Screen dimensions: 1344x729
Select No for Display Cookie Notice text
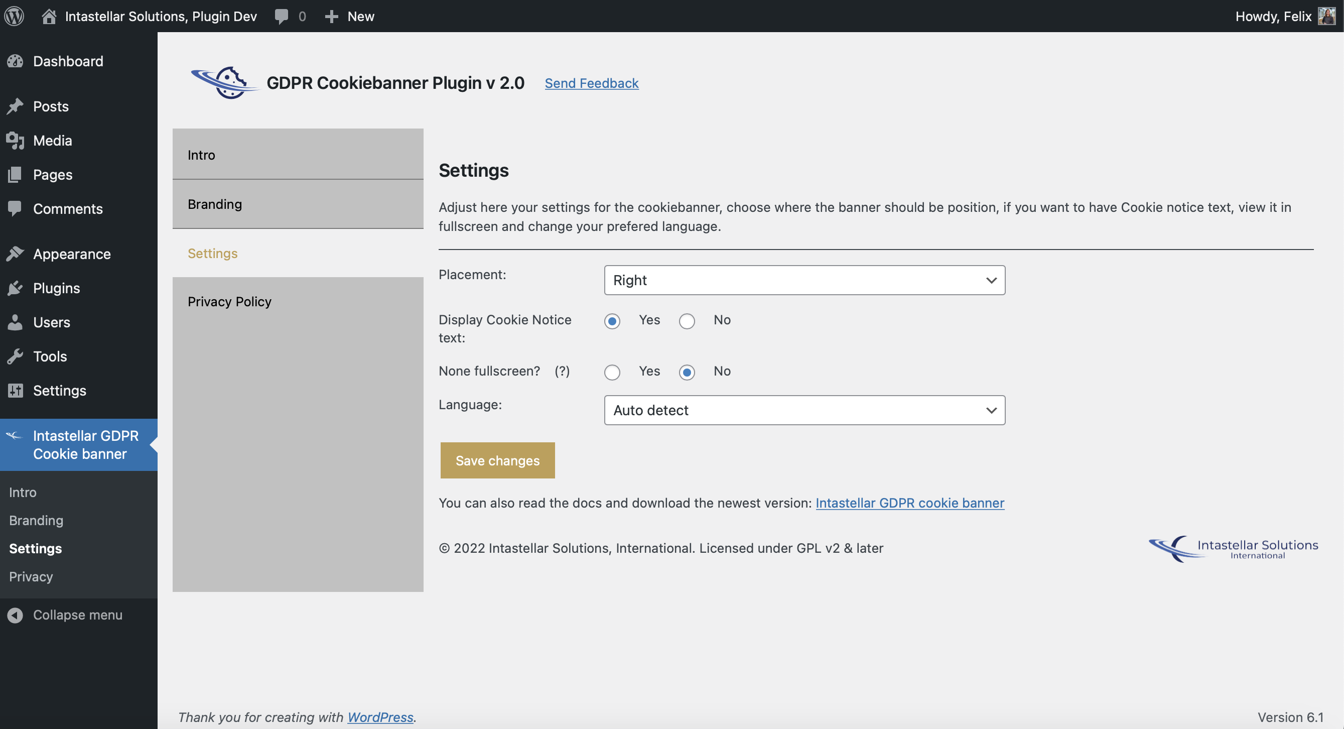(687, 321)
